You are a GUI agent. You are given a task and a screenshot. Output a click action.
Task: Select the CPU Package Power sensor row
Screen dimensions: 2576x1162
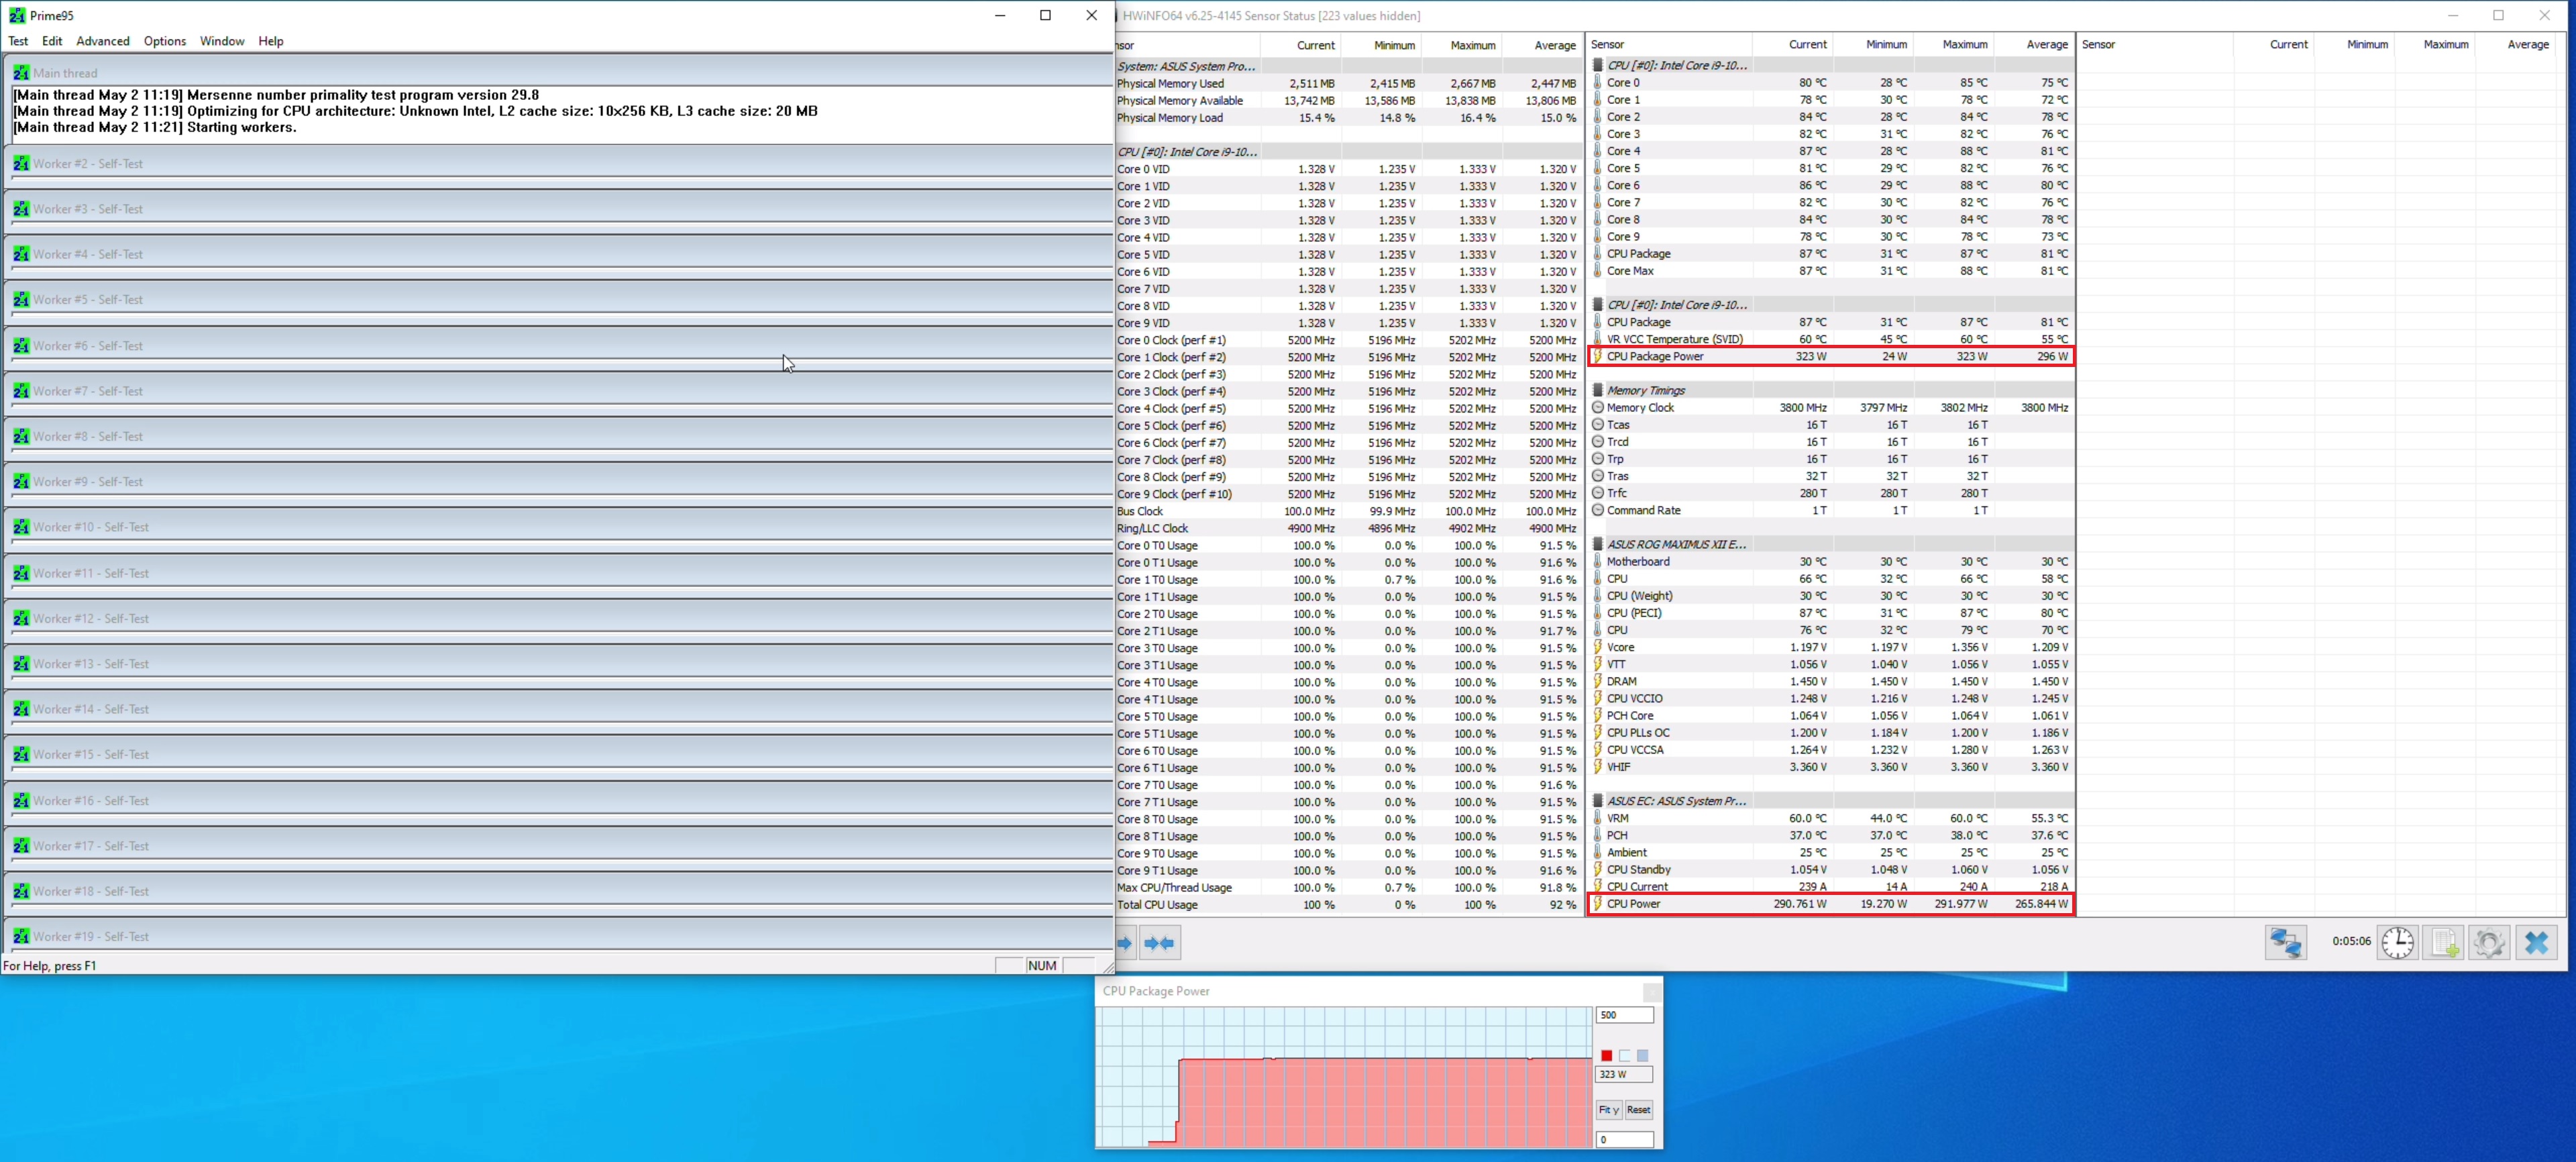[x=1655, y=356]
